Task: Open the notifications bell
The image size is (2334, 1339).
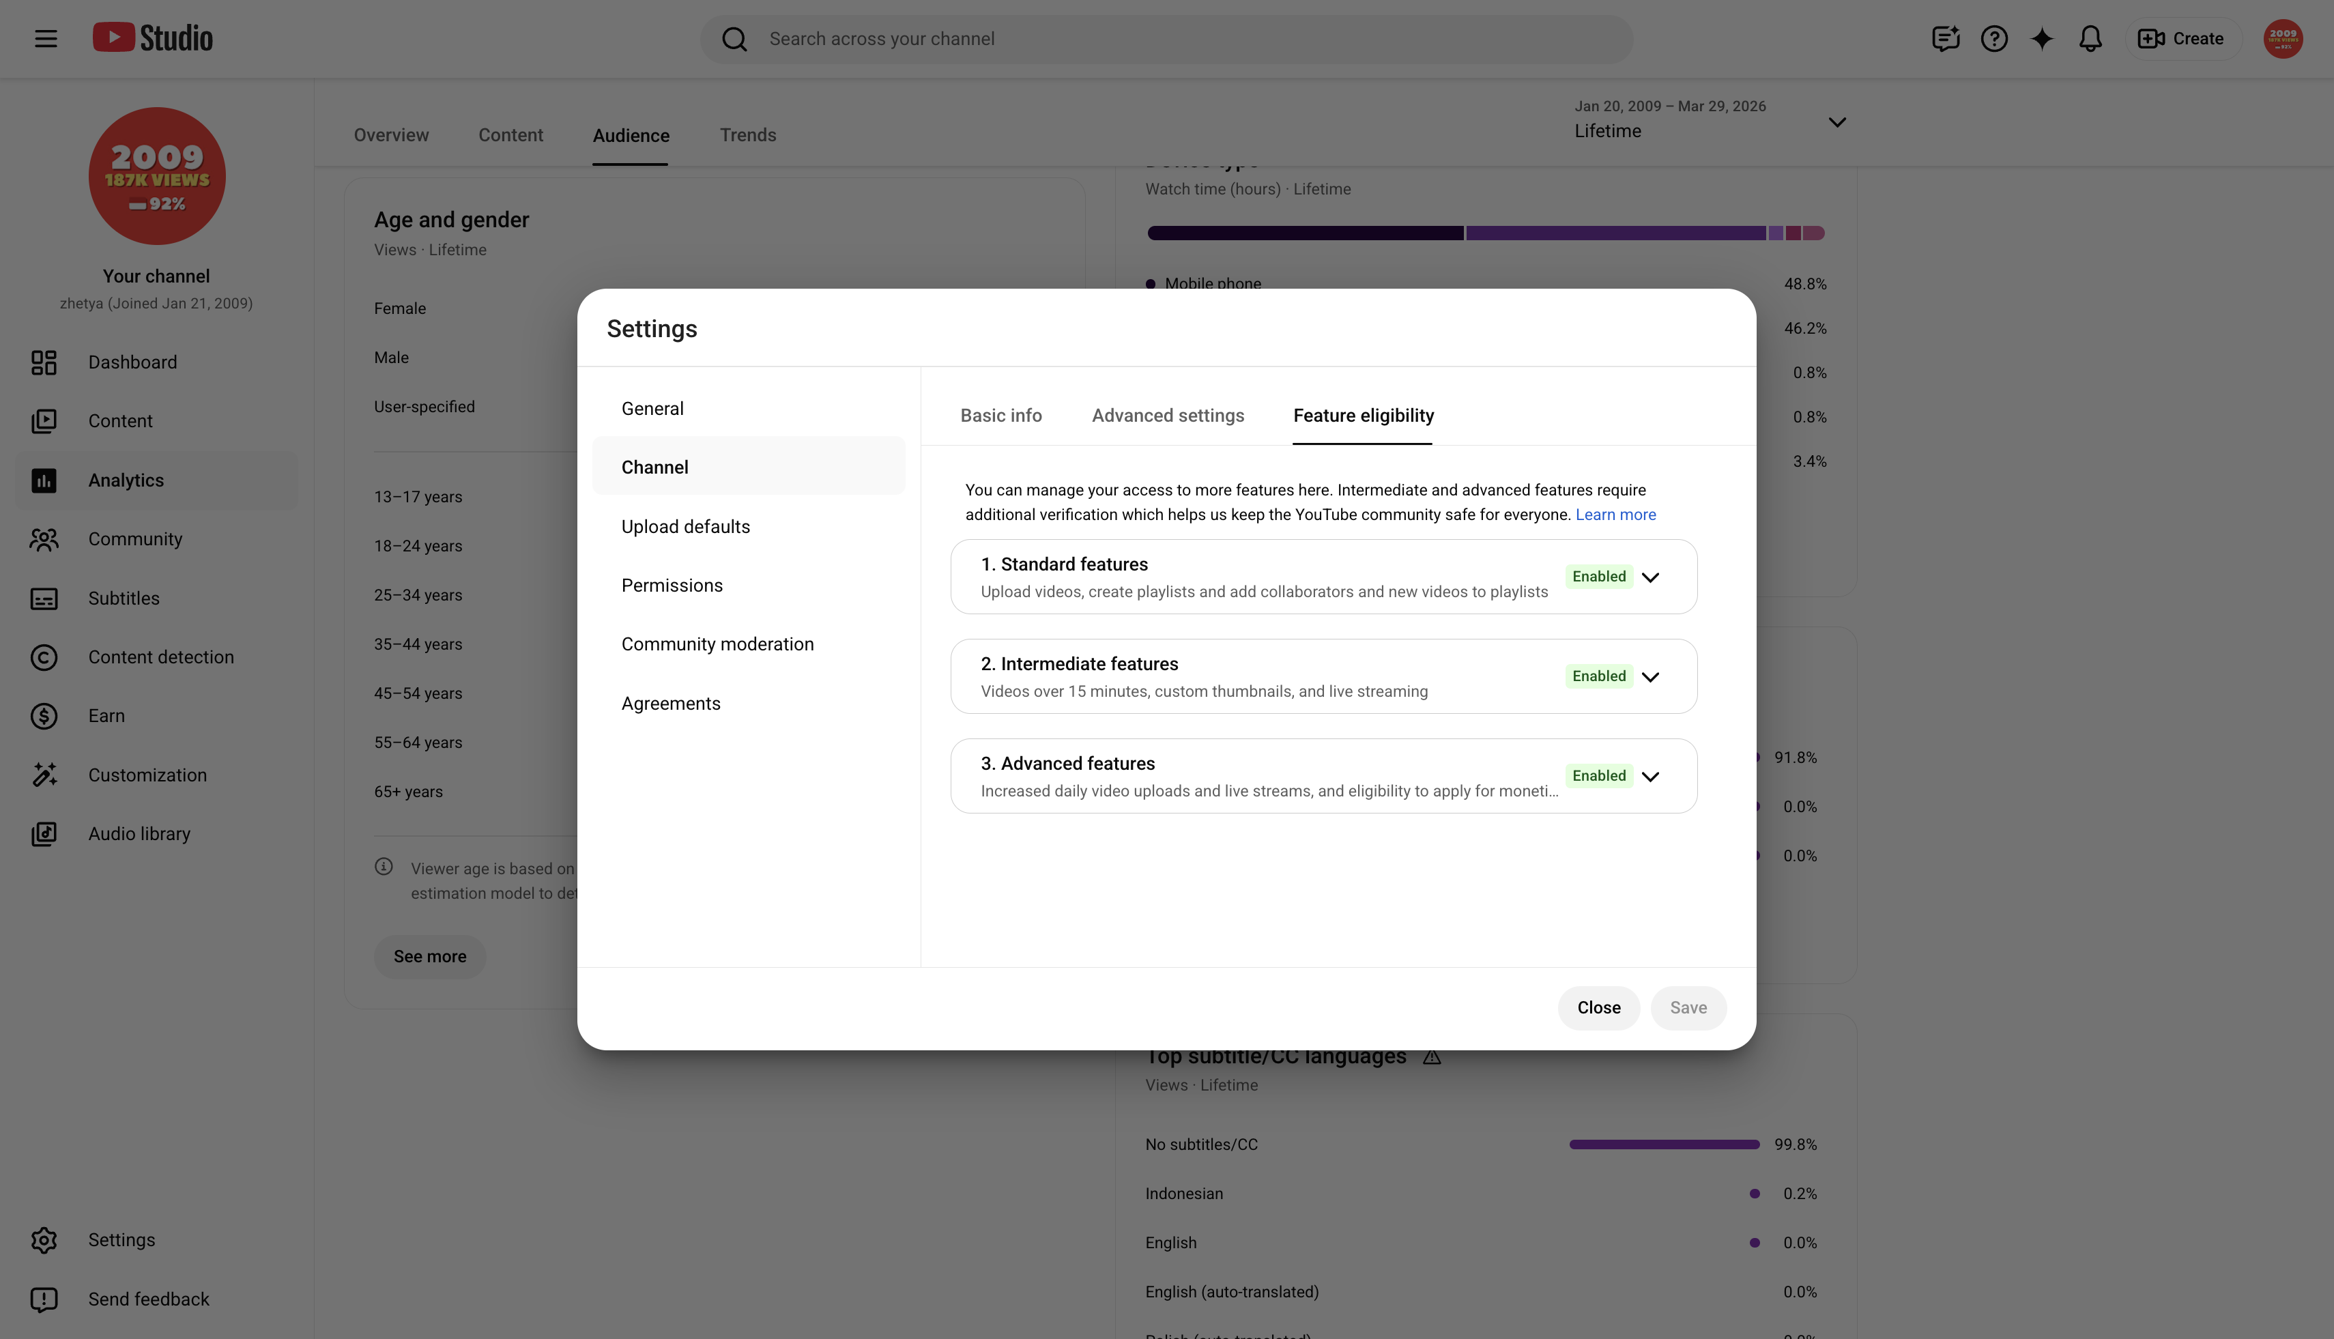Action: (2090, 39)
